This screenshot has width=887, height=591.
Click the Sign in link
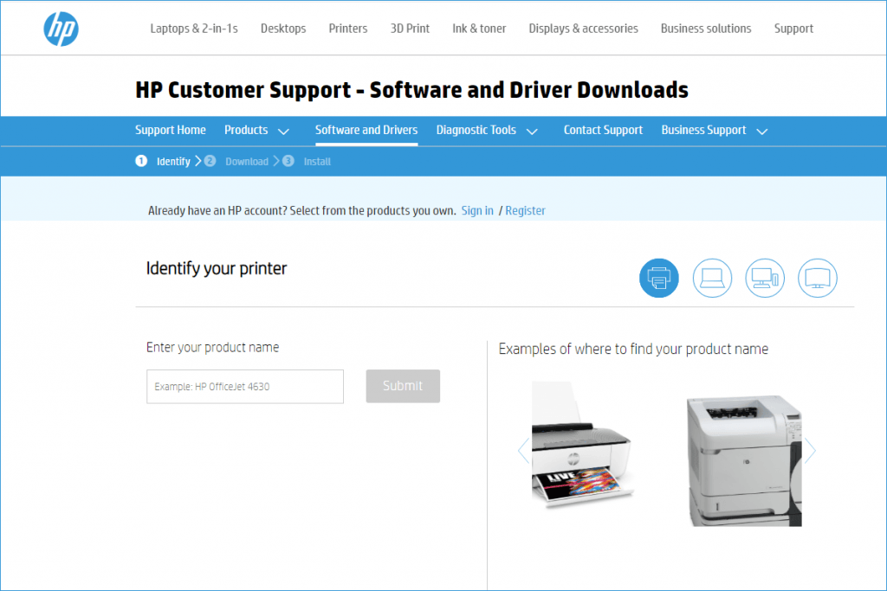tap(477, 210)
